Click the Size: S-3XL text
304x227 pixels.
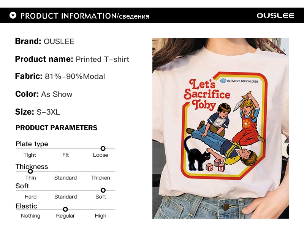coord(38,112)
